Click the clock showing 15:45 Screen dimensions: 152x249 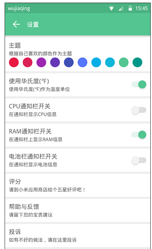pyautogui.click(x=141, y=8)
